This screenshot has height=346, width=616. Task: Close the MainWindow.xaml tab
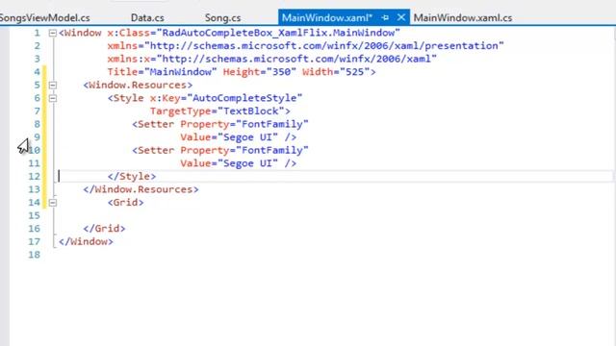401,17
